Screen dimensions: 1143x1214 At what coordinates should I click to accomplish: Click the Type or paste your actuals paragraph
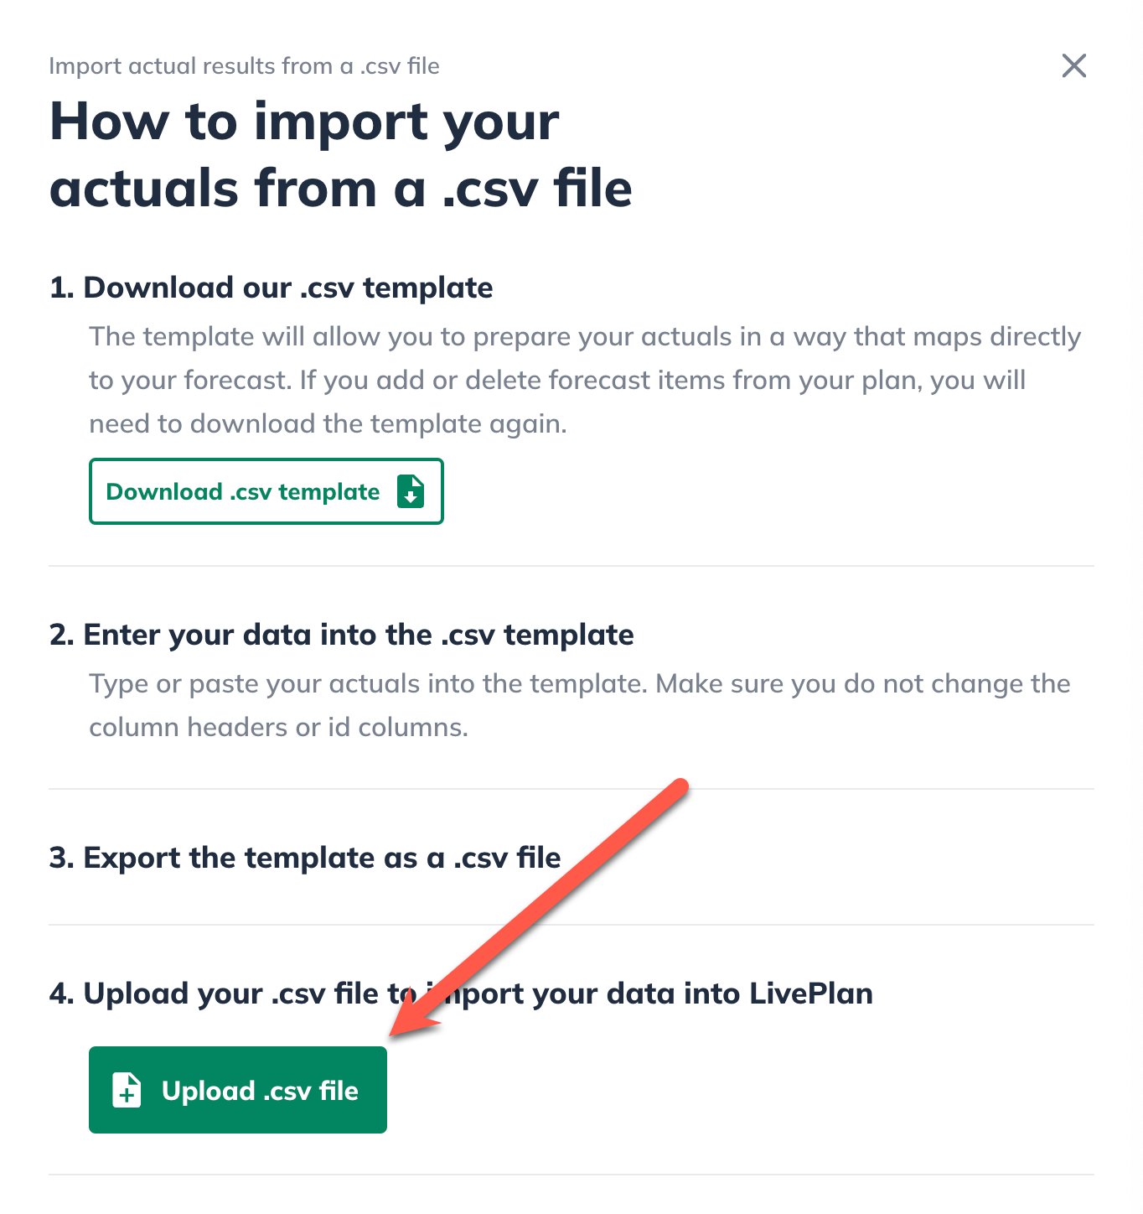coord(580,705)
